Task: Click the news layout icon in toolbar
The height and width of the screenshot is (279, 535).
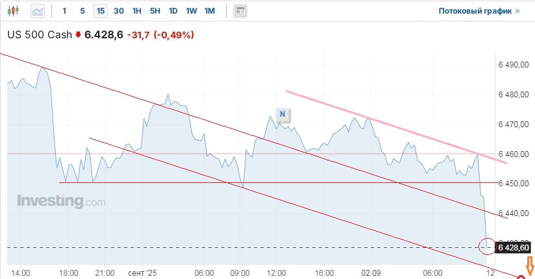Action: [240, 11]
